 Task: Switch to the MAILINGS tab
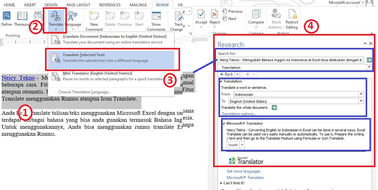tap(138, 5)
